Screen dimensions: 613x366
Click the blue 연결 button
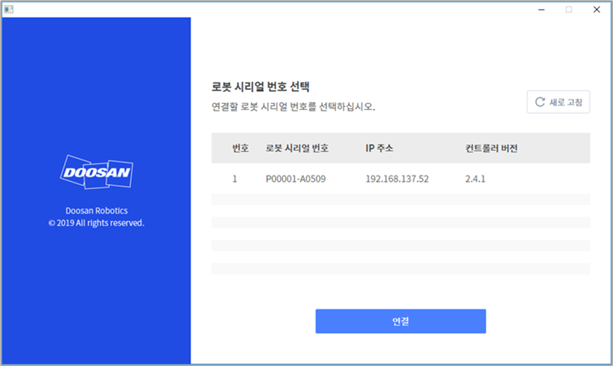401,321
